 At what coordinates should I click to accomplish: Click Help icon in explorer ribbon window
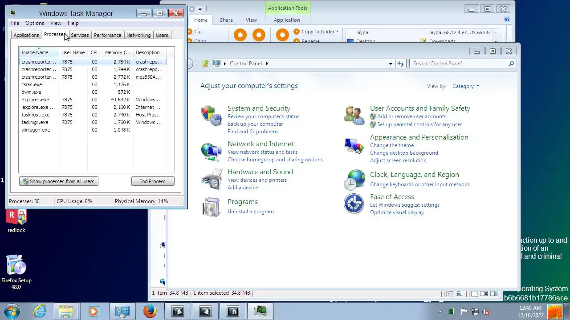point(507,20)
